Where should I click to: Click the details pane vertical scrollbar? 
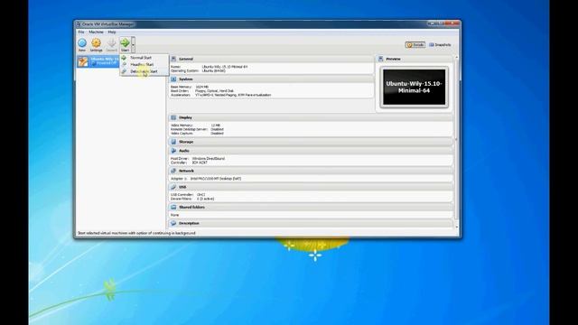(457, 142)
